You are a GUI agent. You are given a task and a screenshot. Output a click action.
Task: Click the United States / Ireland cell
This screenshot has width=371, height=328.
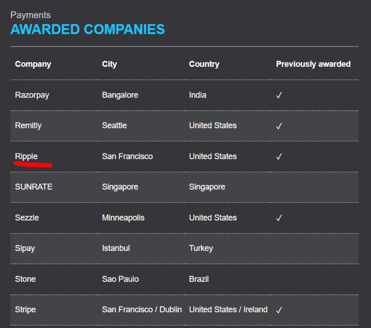click(228, 309)
